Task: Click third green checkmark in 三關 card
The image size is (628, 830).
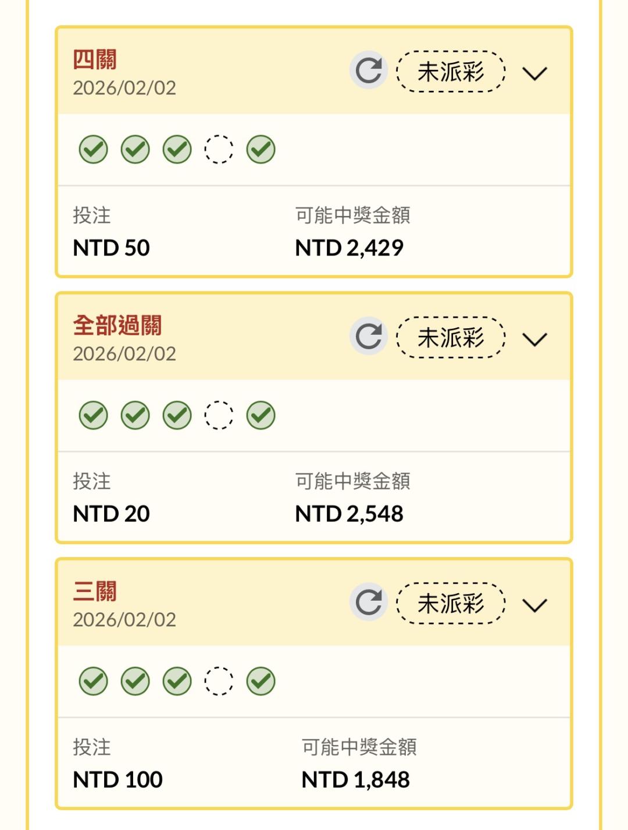Action: [177, 681]
